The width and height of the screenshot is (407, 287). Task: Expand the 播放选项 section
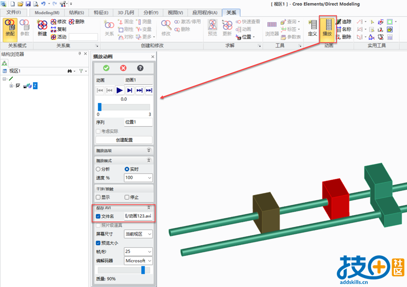pyautogui.click(x=149, y=150)
